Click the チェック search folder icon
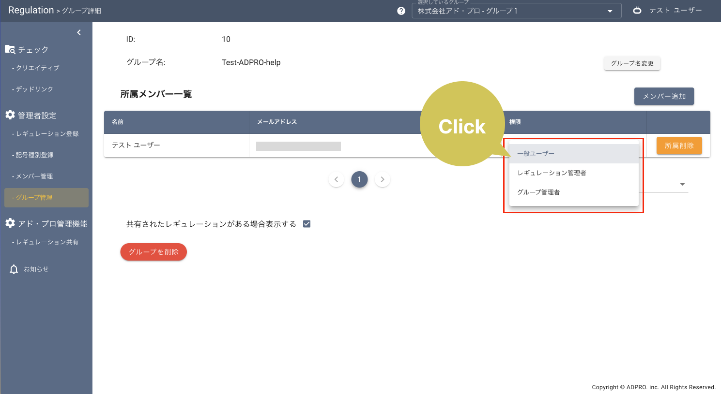The width and height of the screenshot is (721, 394). [10, 49]
